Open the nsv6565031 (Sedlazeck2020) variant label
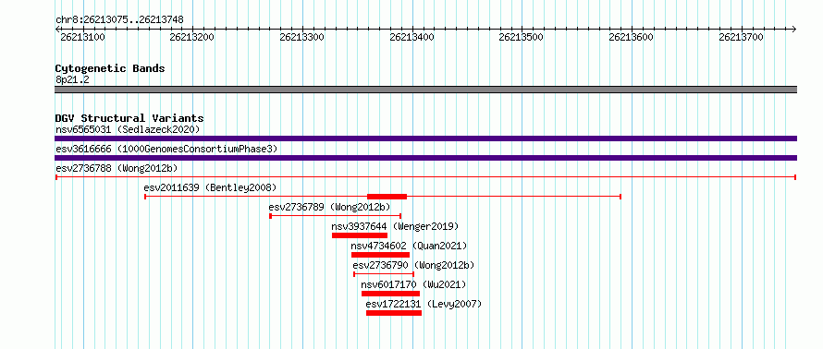 coord(128,129)
